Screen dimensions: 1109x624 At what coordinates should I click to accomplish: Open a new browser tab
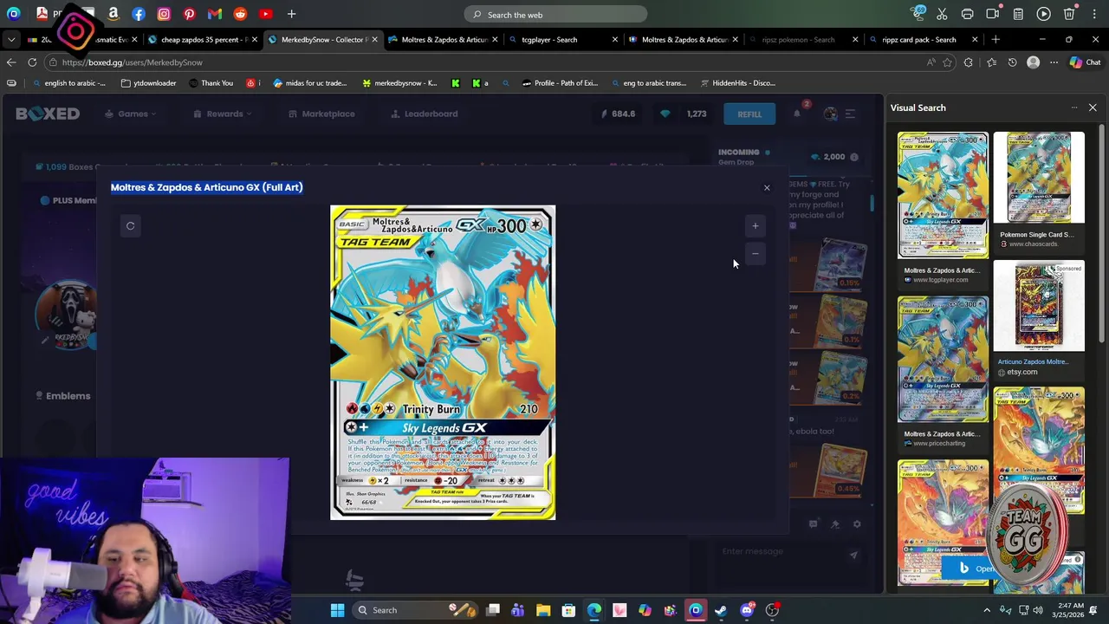[x=995, y=39]
